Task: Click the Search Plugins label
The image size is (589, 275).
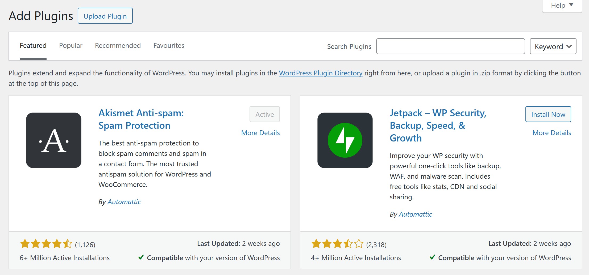Action: point(349,46)
